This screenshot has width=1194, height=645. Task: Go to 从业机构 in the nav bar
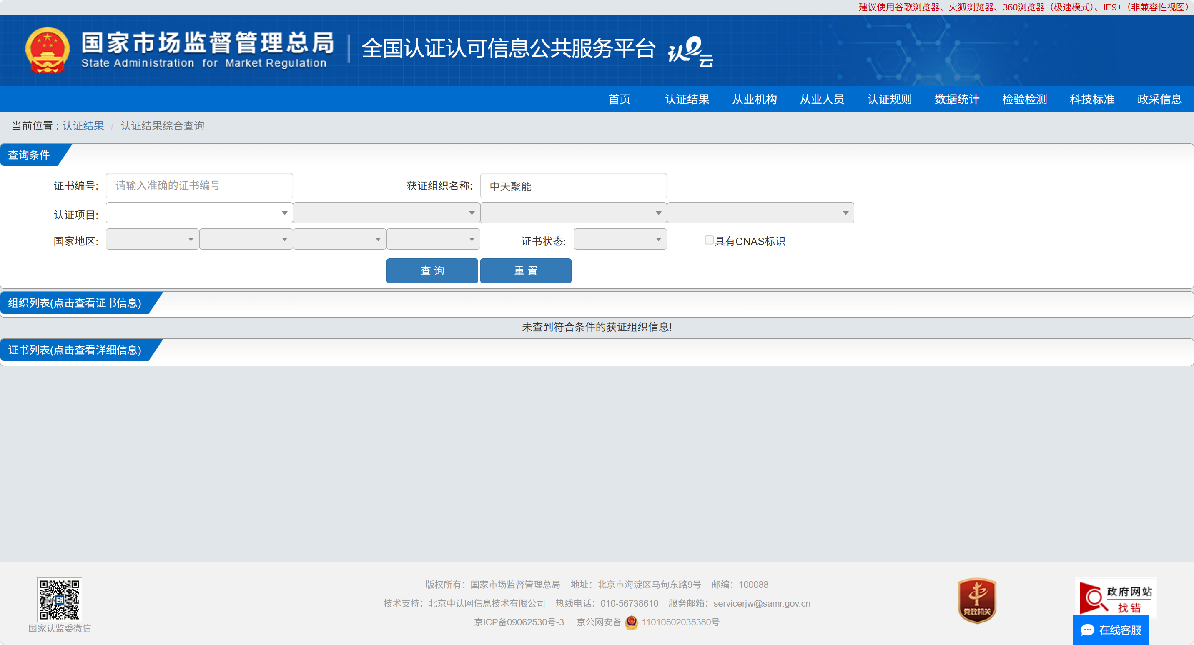(754, 99)
